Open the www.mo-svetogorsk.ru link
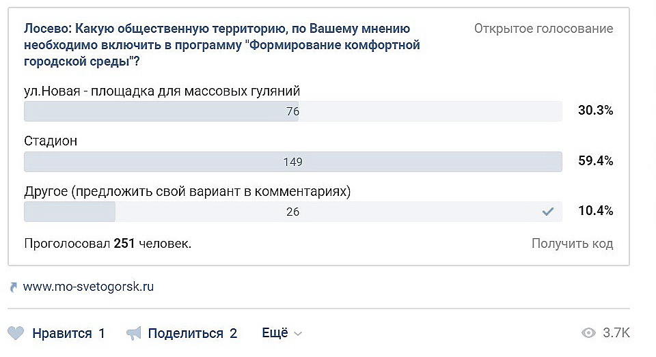This screenshot has height=357, width=656. [x=88, y=287]
